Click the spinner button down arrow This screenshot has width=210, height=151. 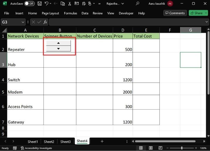[58, 49]
